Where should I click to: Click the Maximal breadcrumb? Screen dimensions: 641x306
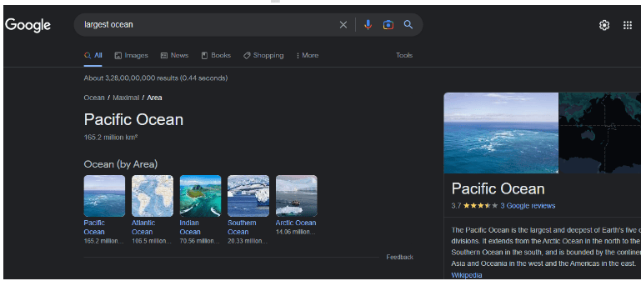(x=126, y=98)
